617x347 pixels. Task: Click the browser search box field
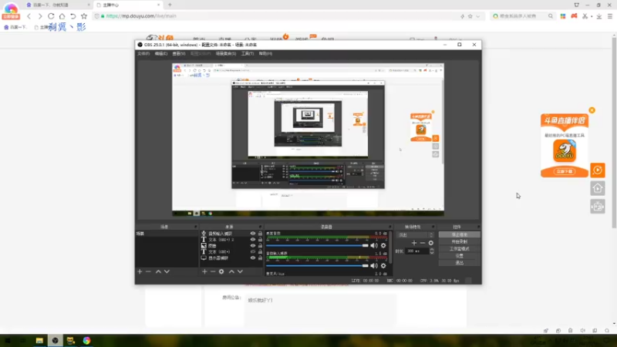pos(523,16)
